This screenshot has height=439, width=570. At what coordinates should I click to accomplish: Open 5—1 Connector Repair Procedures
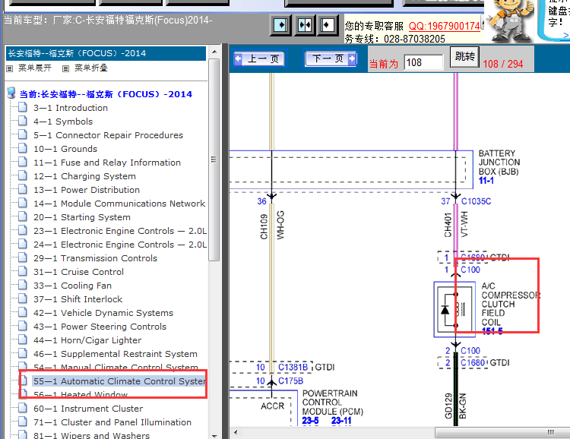click(109, 135)
